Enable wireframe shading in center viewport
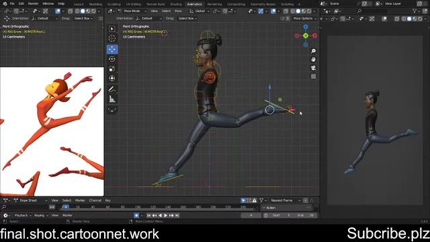This screenshot has width=430, height=242. pyautogui.click(x=293, y=11)
